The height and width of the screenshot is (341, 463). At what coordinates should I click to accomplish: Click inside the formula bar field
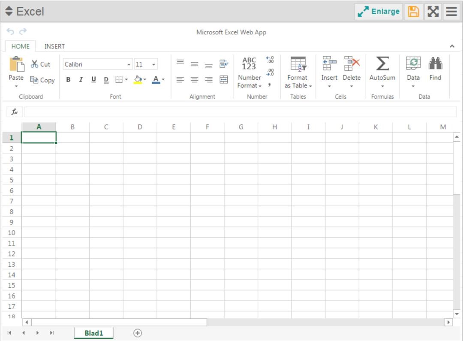pos(241,112)
